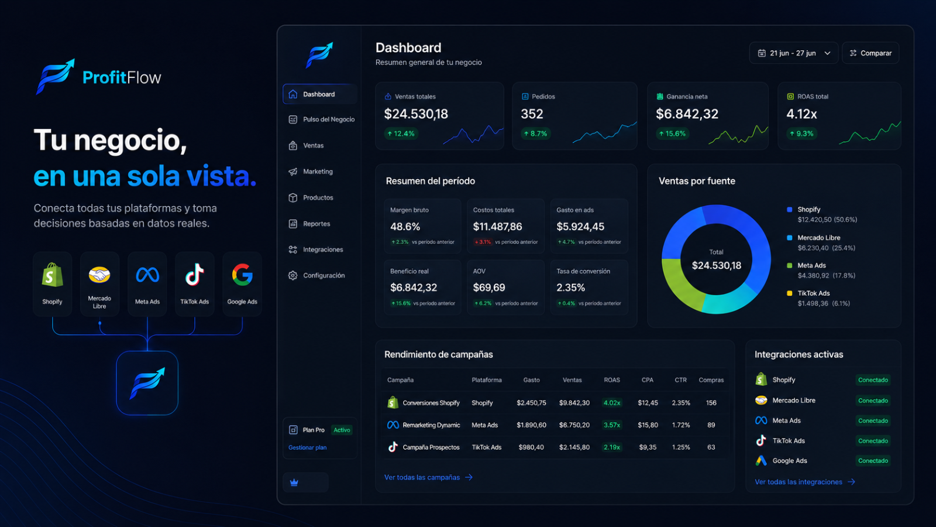Click the Meta Ads infinity icon tile
This screenshot has width=936, height=527.
click(x=147, y=284)
